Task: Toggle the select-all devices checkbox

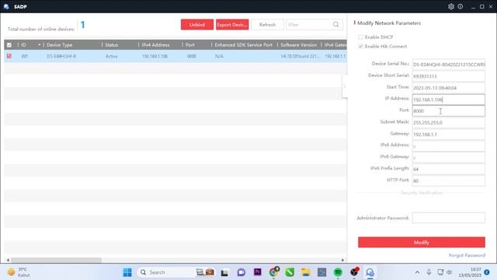Action: click(9, 45)
